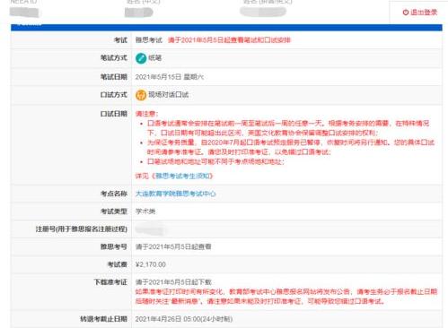448x328 pixels.
Task: Click the bullet note starting 口笔试场地和地址可能不同
Action: (x=215, y=161)
